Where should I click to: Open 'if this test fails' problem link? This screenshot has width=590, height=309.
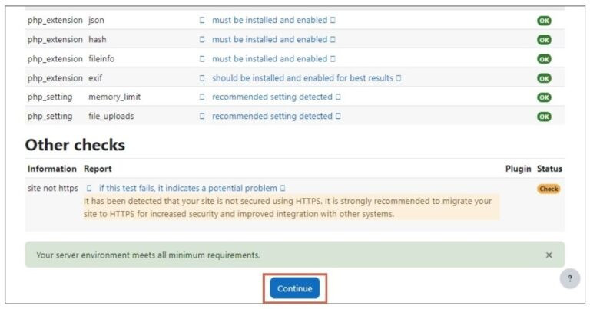click(x=187, y=188)
